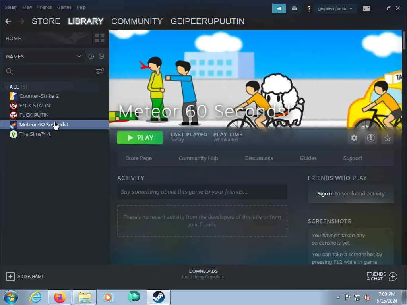Click the taskbar clock showing 7:00 PM
This screenshot has width=407, height=305.
point(387,297)
